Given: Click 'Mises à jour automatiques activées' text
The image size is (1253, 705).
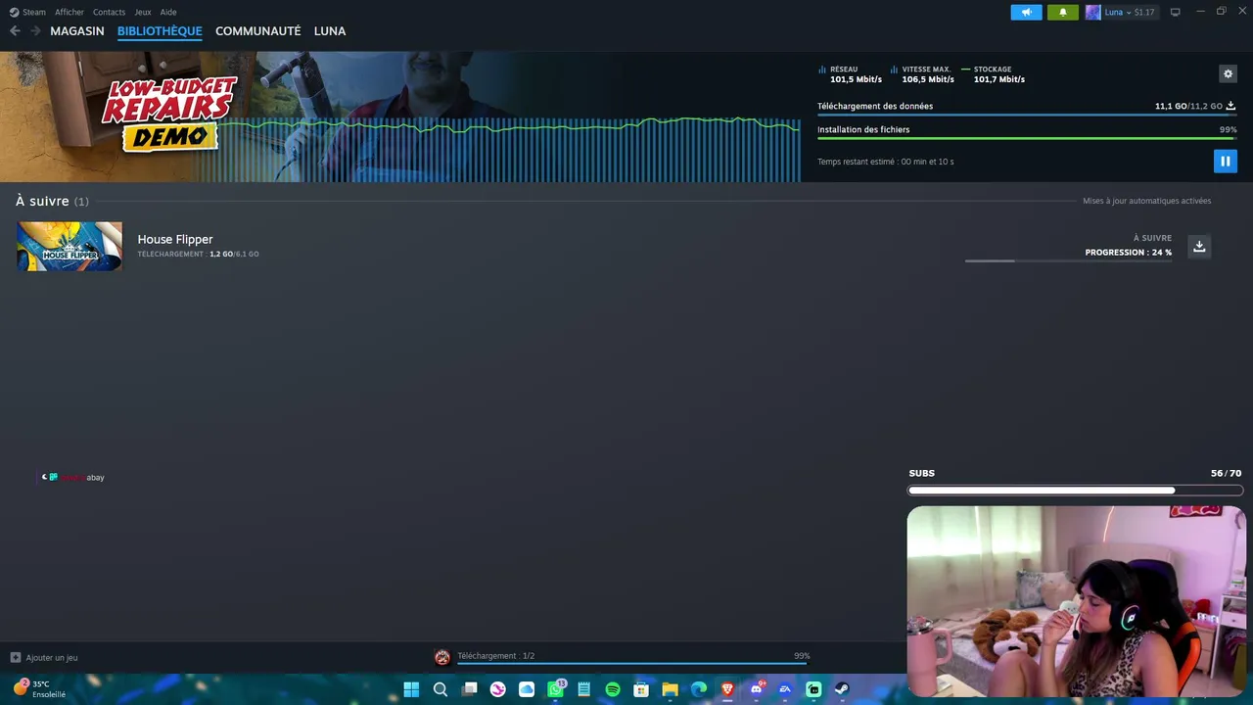Looking at the screenshot, I should click(x=1146, y=201).
